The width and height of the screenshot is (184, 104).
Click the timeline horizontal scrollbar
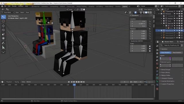coord(77,99)
